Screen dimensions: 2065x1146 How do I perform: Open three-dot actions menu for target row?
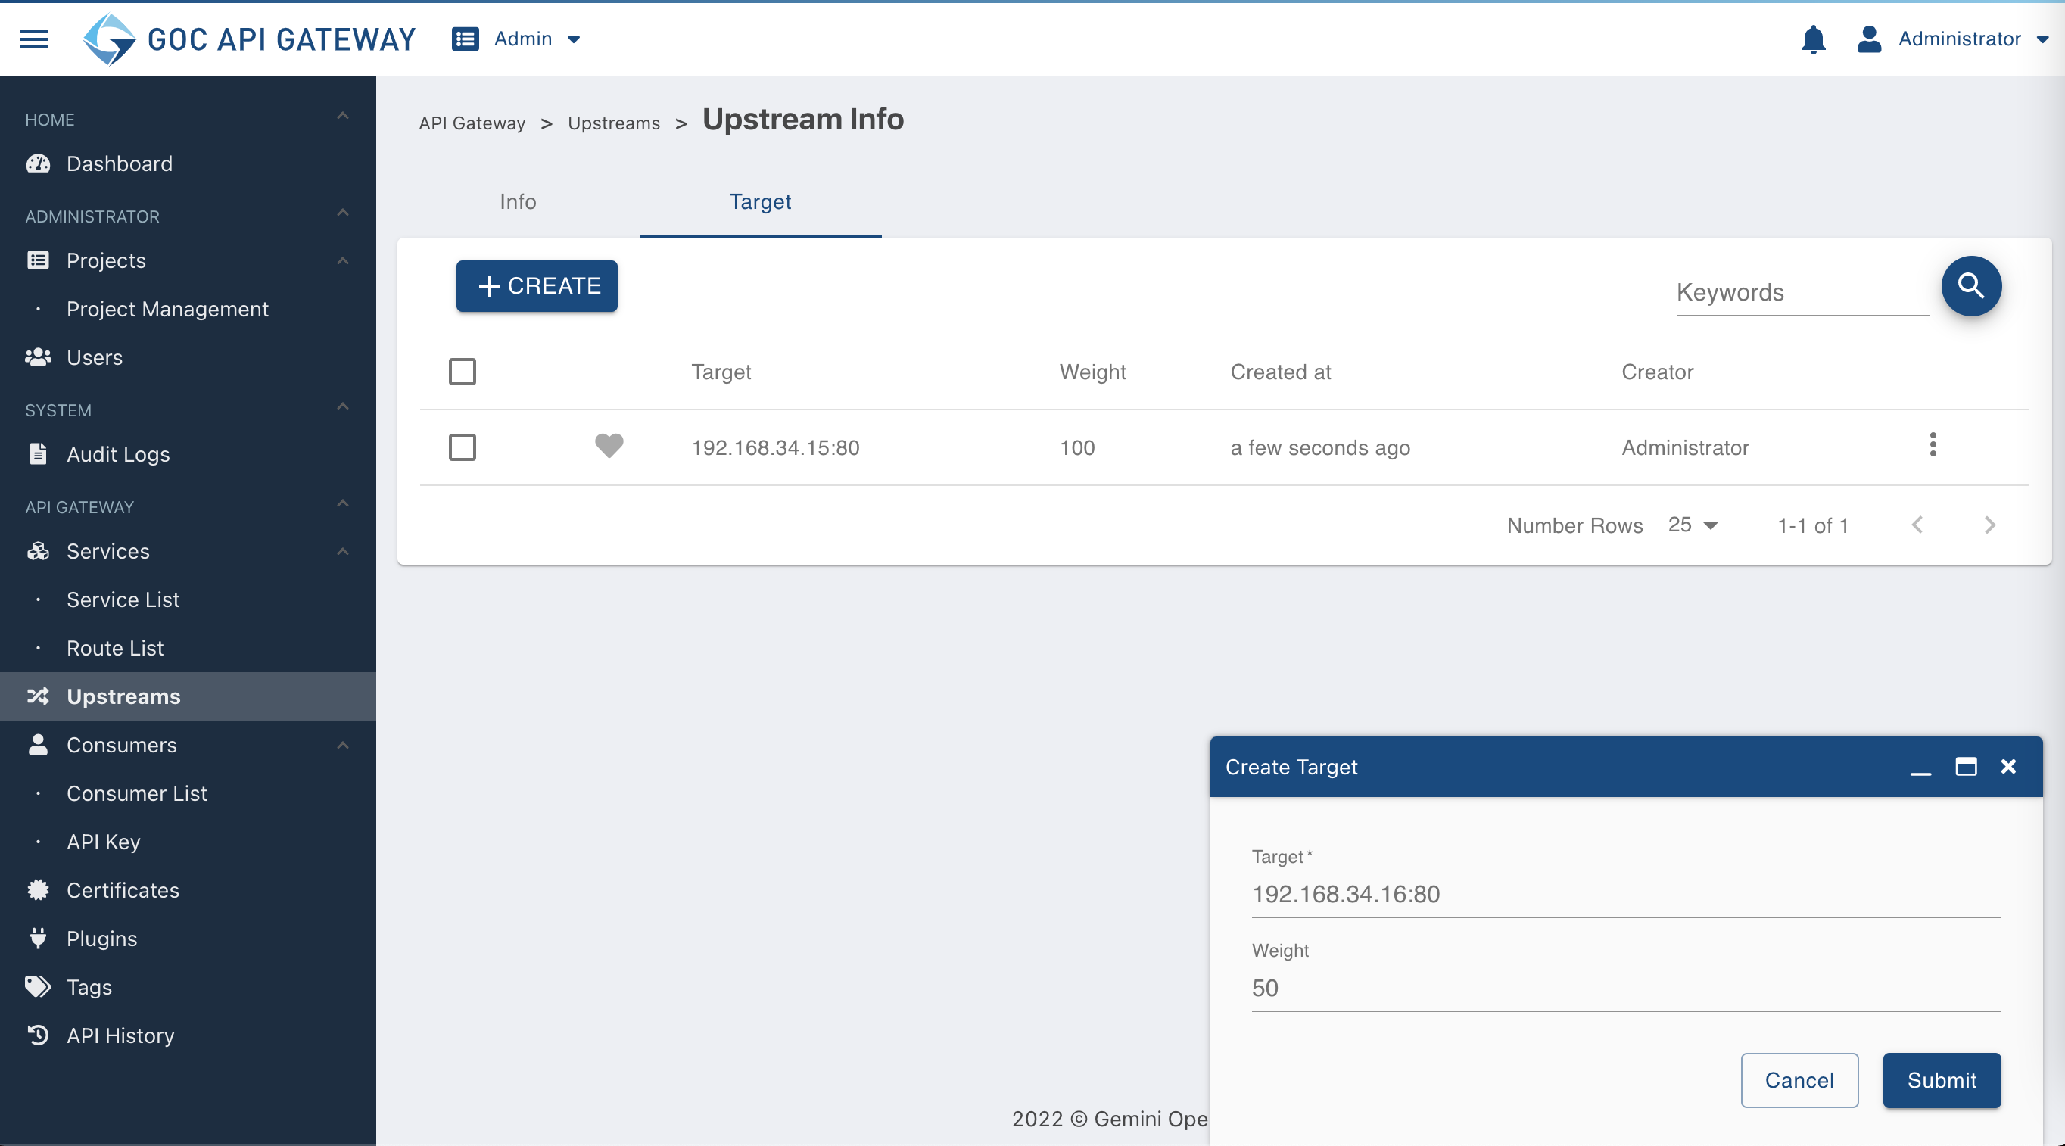click(1933, 445)
